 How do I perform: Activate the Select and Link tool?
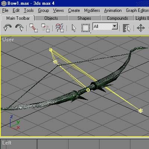34,28
